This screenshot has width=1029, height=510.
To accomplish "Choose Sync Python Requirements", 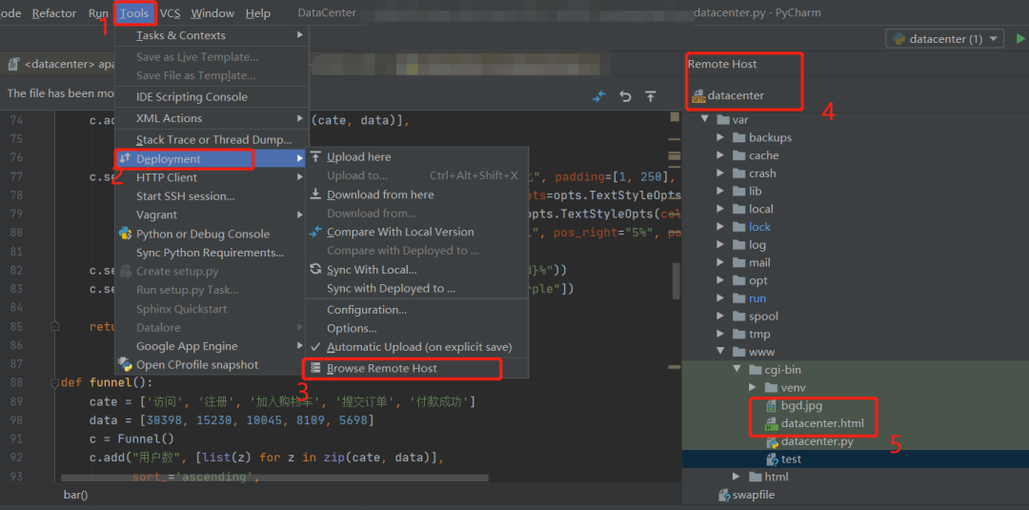I will [212, 253].
